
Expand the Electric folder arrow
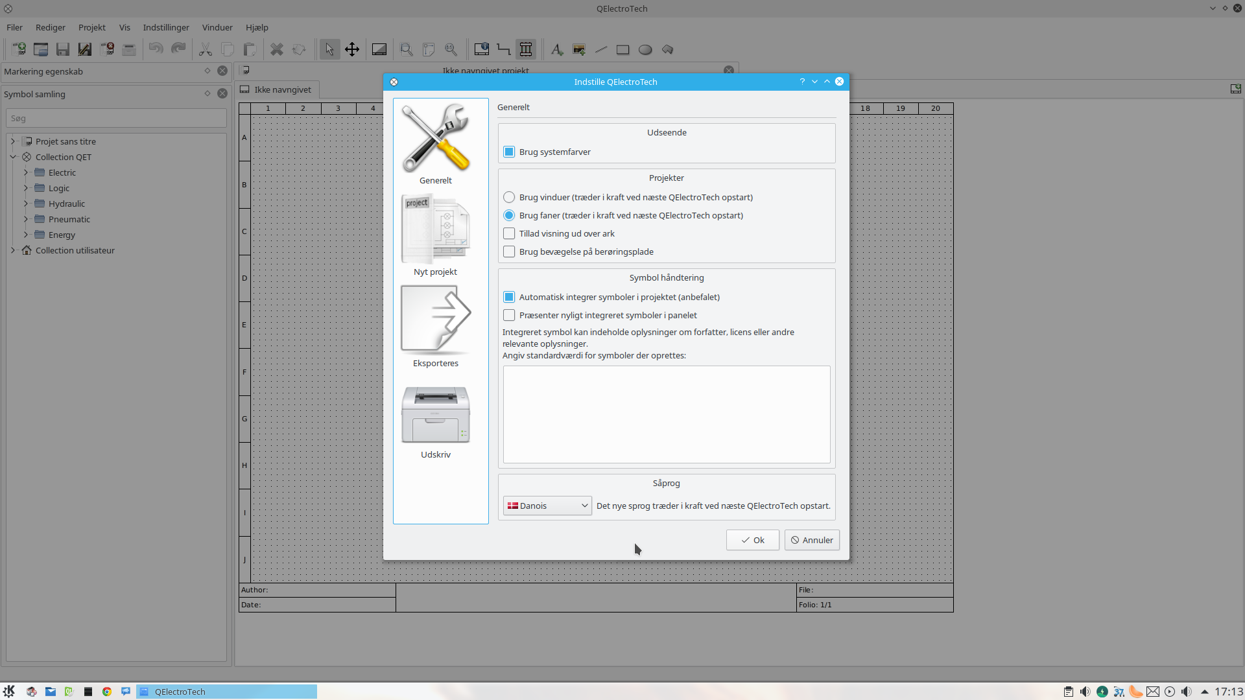26,172
